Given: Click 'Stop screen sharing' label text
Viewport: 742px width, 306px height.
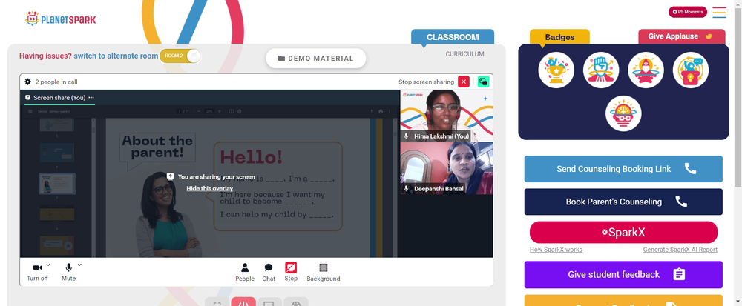Looking at the screenshot, I should pyautogui.click(x=427, y=82).
